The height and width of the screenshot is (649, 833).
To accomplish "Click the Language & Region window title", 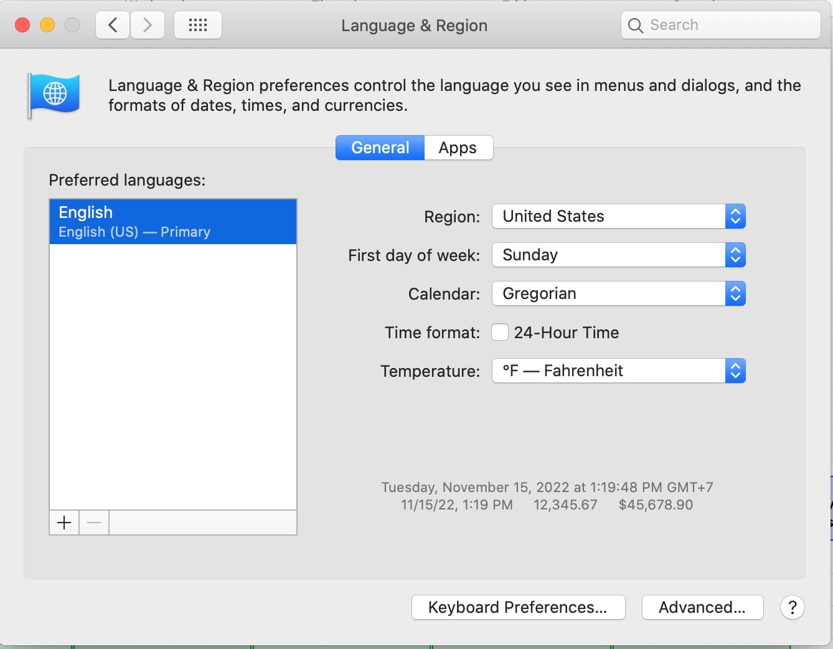I will [x=415, y=26].
